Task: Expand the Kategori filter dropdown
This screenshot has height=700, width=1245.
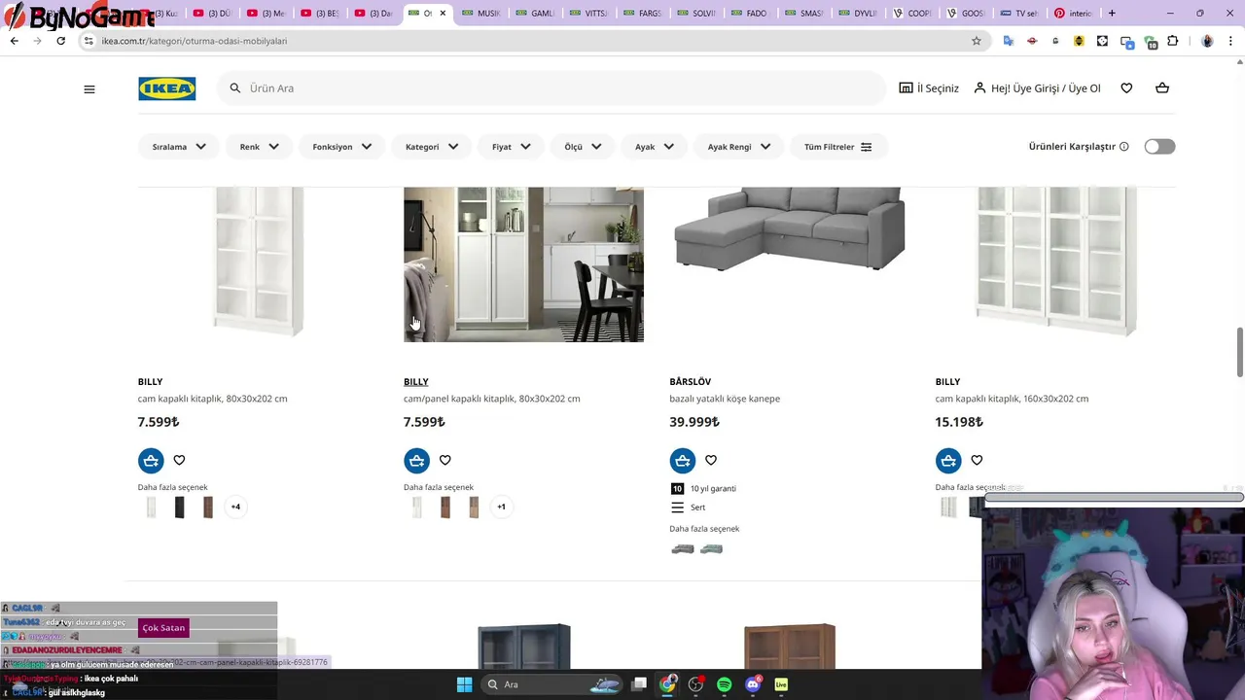Action: click(431, 147)
